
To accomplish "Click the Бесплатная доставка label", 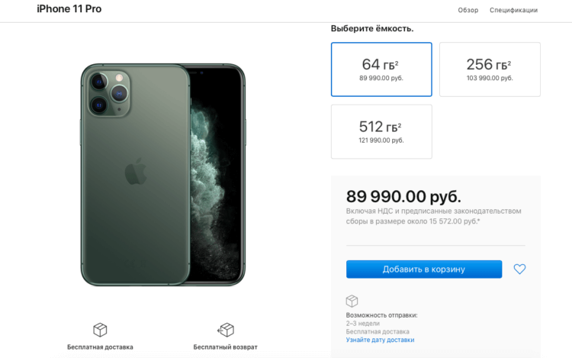I will click(x=100, y=347).
